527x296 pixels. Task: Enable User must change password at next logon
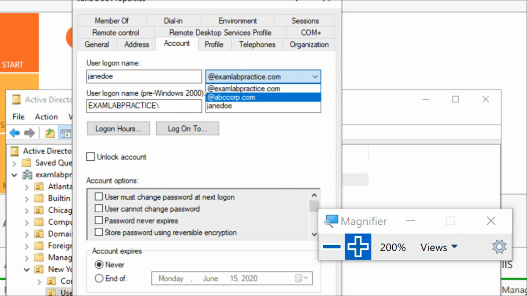click(99, 197)
